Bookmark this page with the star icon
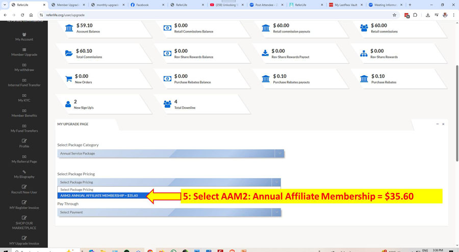 pos(394,15)
